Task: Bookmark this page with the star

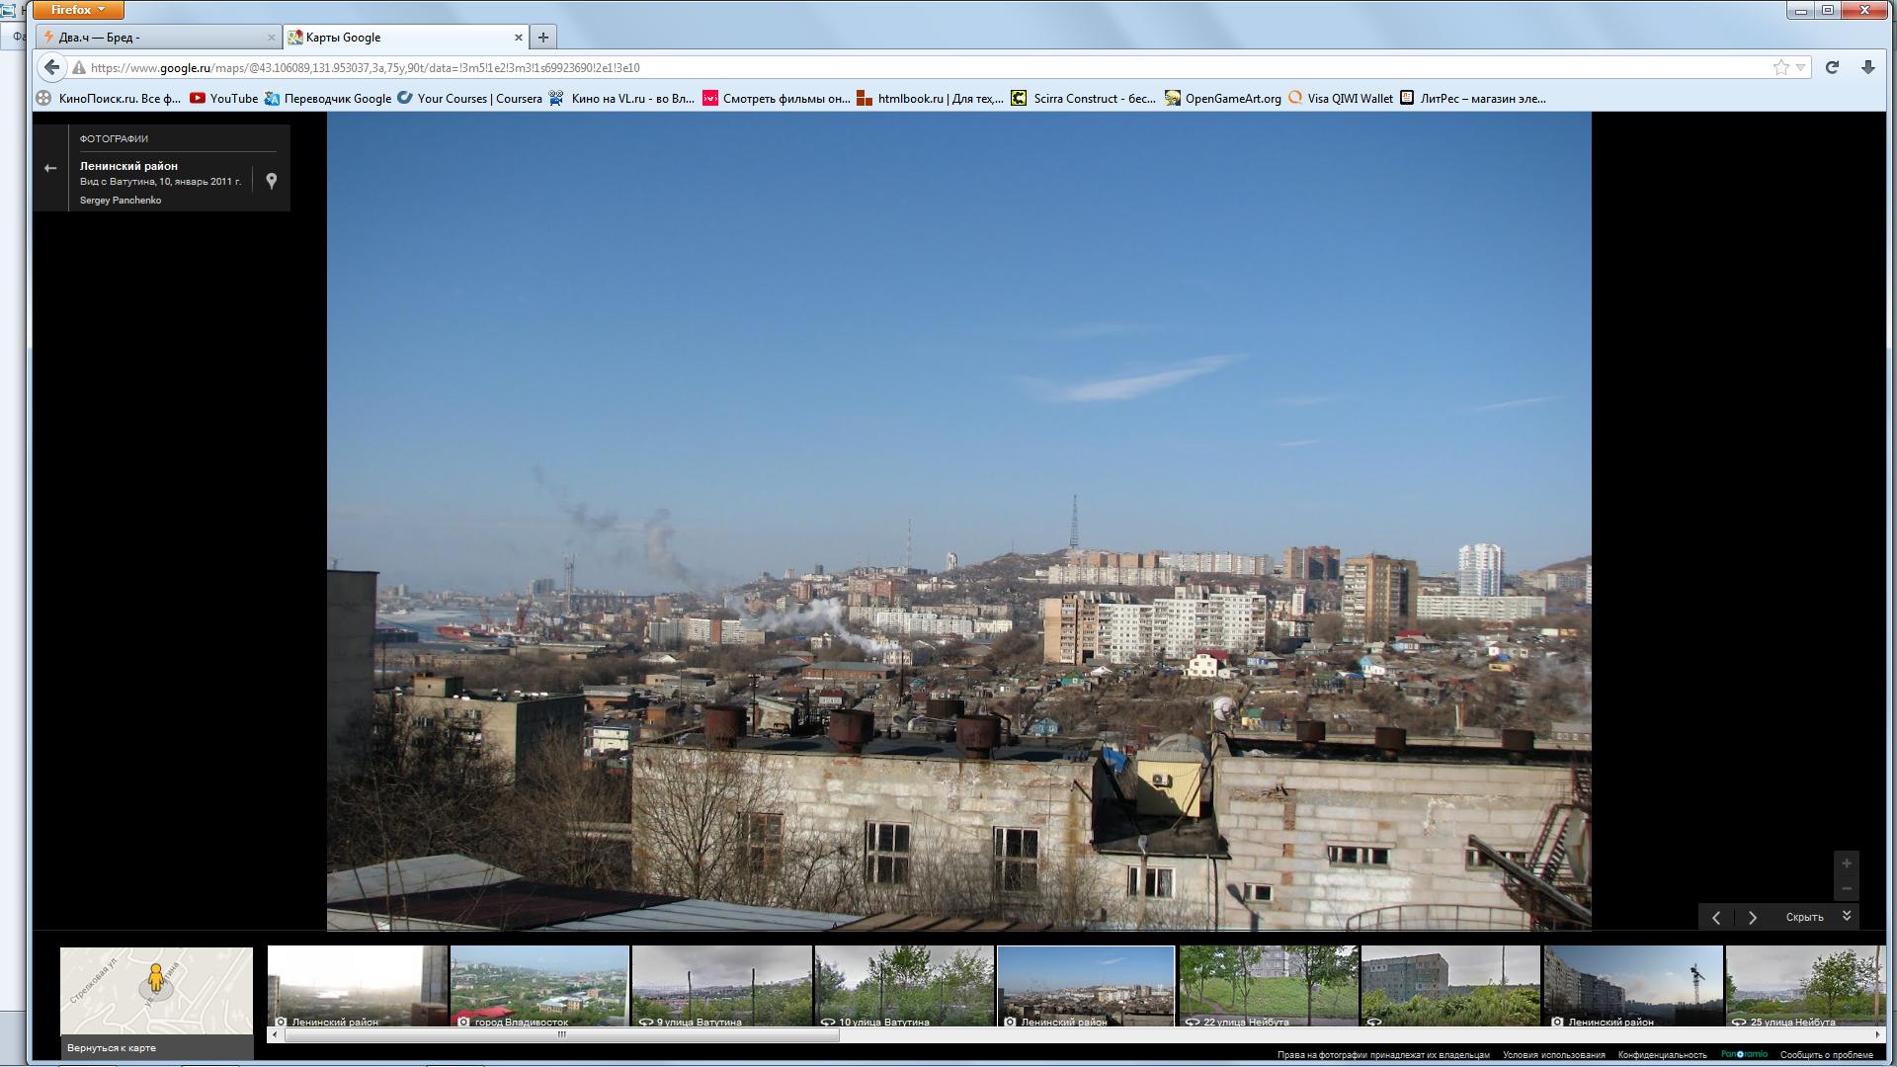Action: pos(1780,67)
